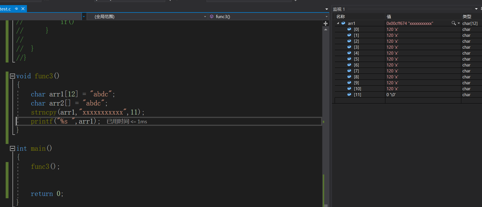Select watch row [10] name
Viewport: 482px width, 207px height.
pyautogui.click(x=358, y=89)
